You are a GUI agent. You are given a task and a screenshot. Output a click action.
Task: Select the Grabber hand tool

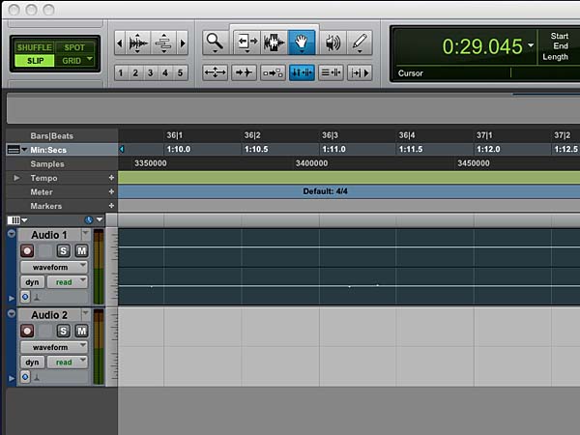pyautogui.click(x=303, y=43)
